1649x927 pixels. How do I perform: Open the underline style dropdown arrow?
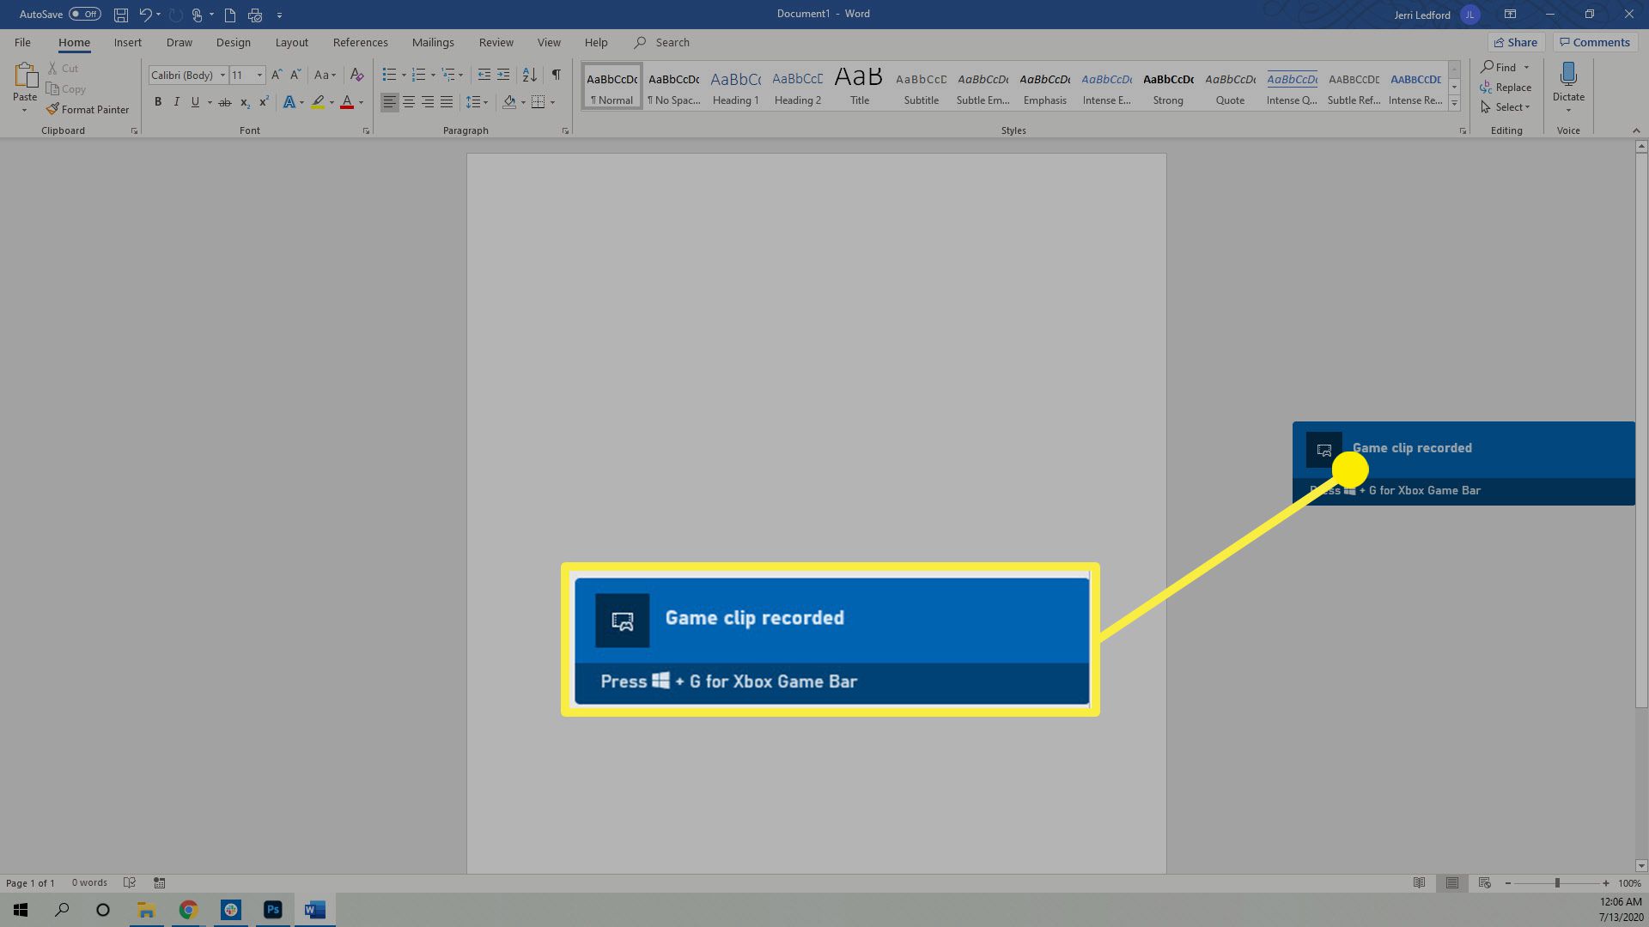210,102
